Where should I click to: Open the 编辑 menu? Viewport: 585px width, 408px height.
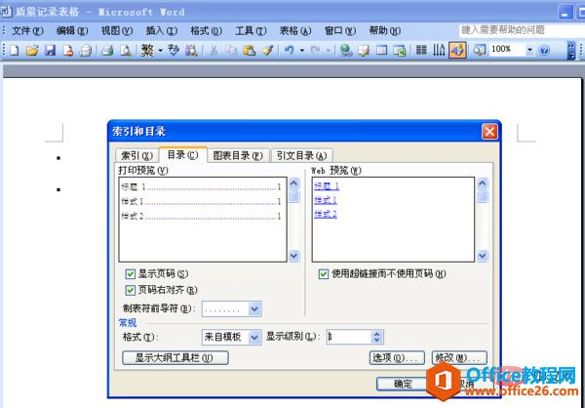(72, 30)
